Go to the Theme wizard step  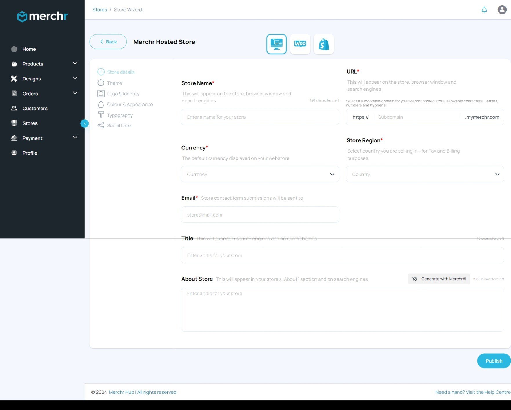coord(114,83)
